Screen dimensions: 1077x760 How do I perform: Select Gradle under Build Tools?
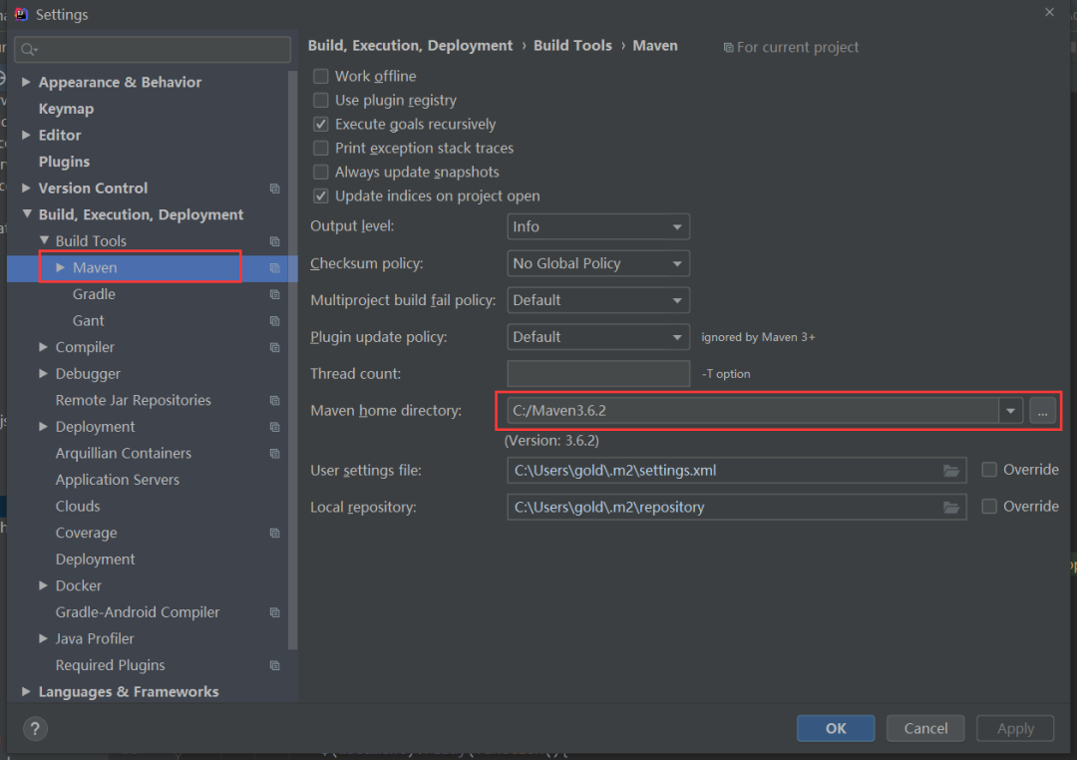point(94,294)
